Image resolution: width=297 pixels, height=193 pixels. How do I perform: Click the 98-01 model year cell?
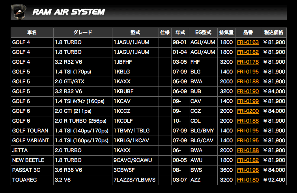[180, 42]
